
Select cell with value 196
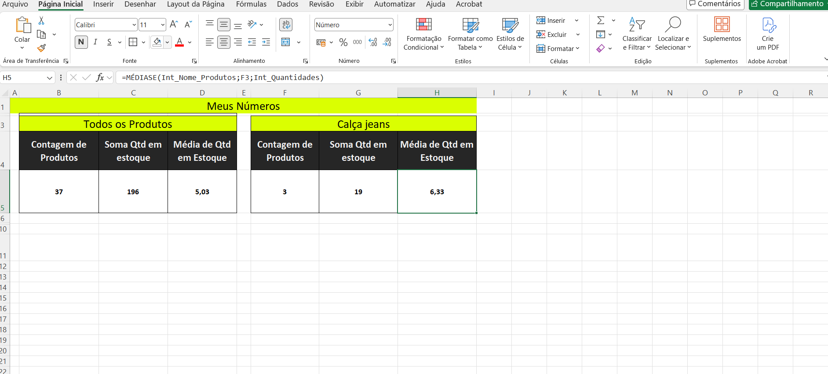click(133, 192)
